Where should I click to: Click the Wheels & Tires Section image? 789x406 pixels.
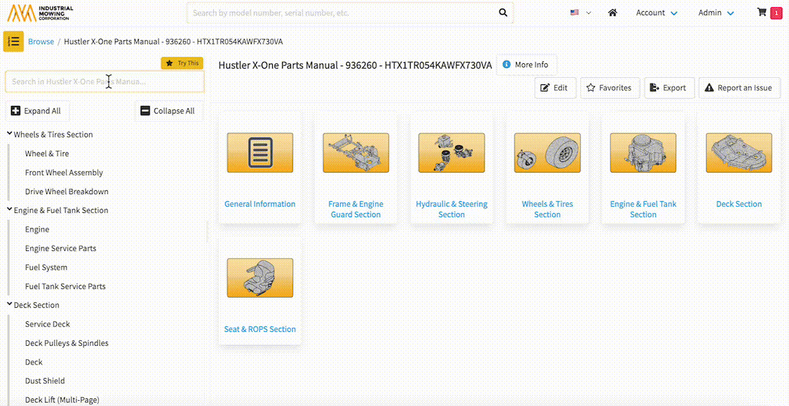coord(547,153)
